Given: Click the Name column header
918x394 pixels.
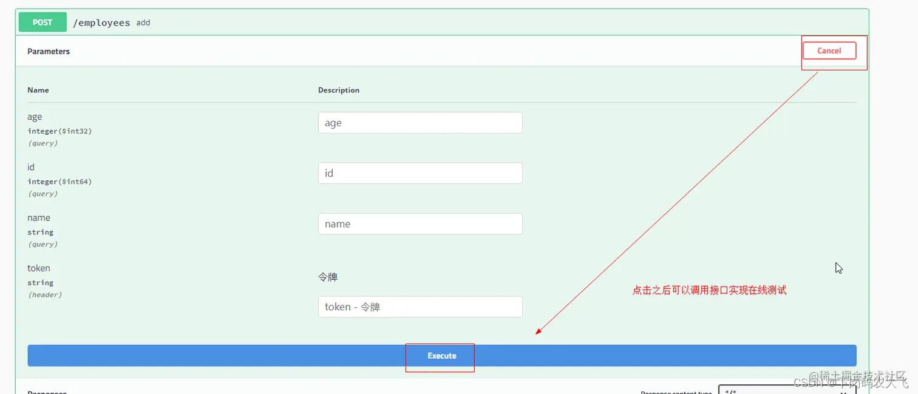Looking at the screenshot, I should (x=38, y=90).
